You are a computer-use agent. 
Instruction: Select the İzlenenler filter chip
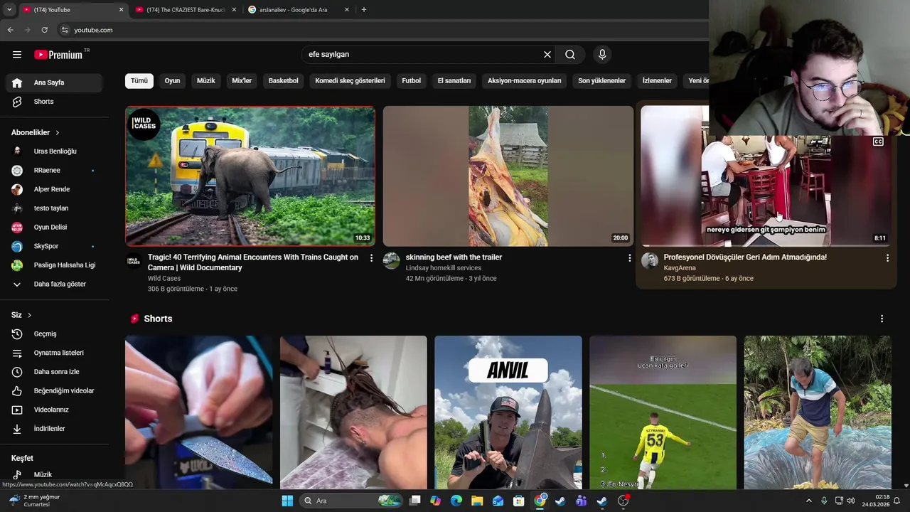point(657,81)
